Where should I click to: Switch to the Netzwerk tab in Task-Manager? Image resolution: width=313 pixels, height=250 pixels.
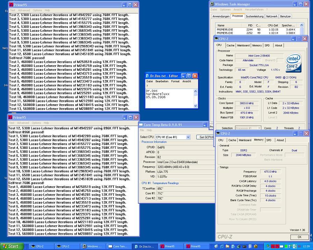tap(272, 16)
